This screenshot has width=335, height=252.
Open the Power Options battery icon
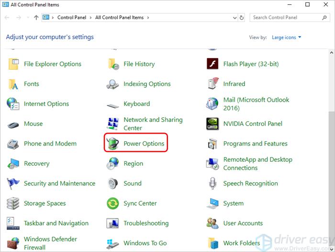[112, 143]
